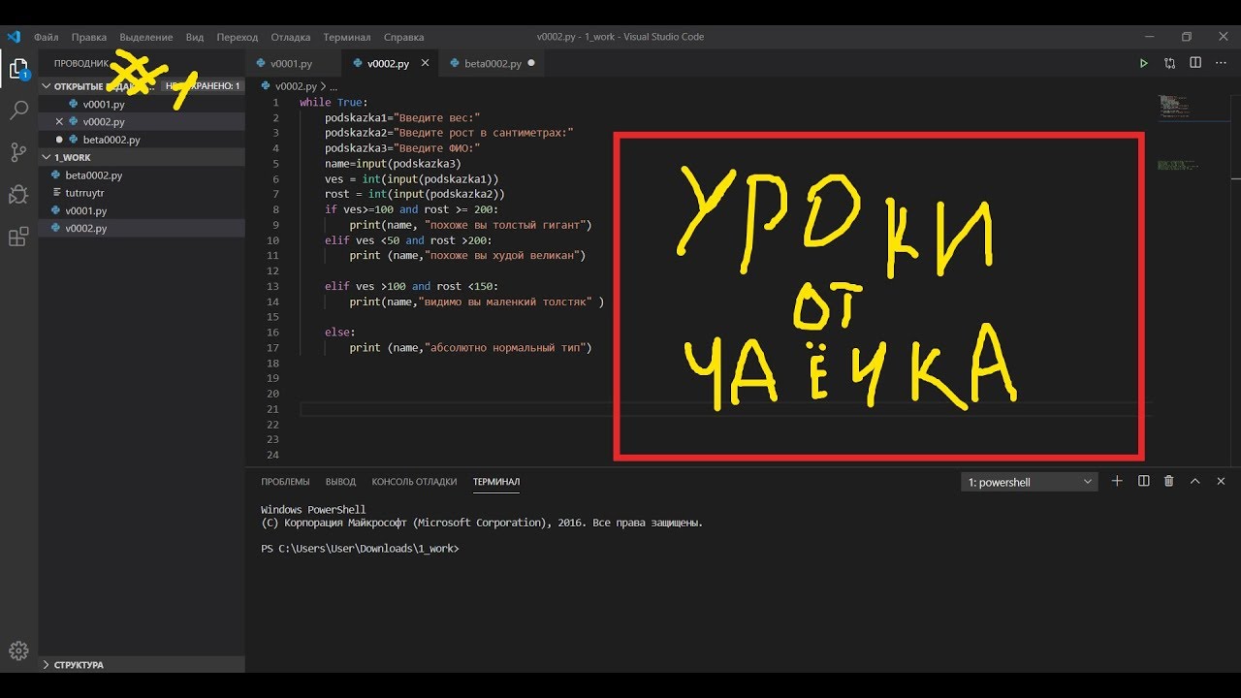Image resolution: width=1241 pixels, height=698 pixels.
Task: Click the 'else:' line in code
Action: (339, 333)
